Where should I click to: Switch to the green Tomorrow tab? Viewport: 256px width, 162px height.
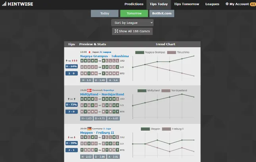134,13
